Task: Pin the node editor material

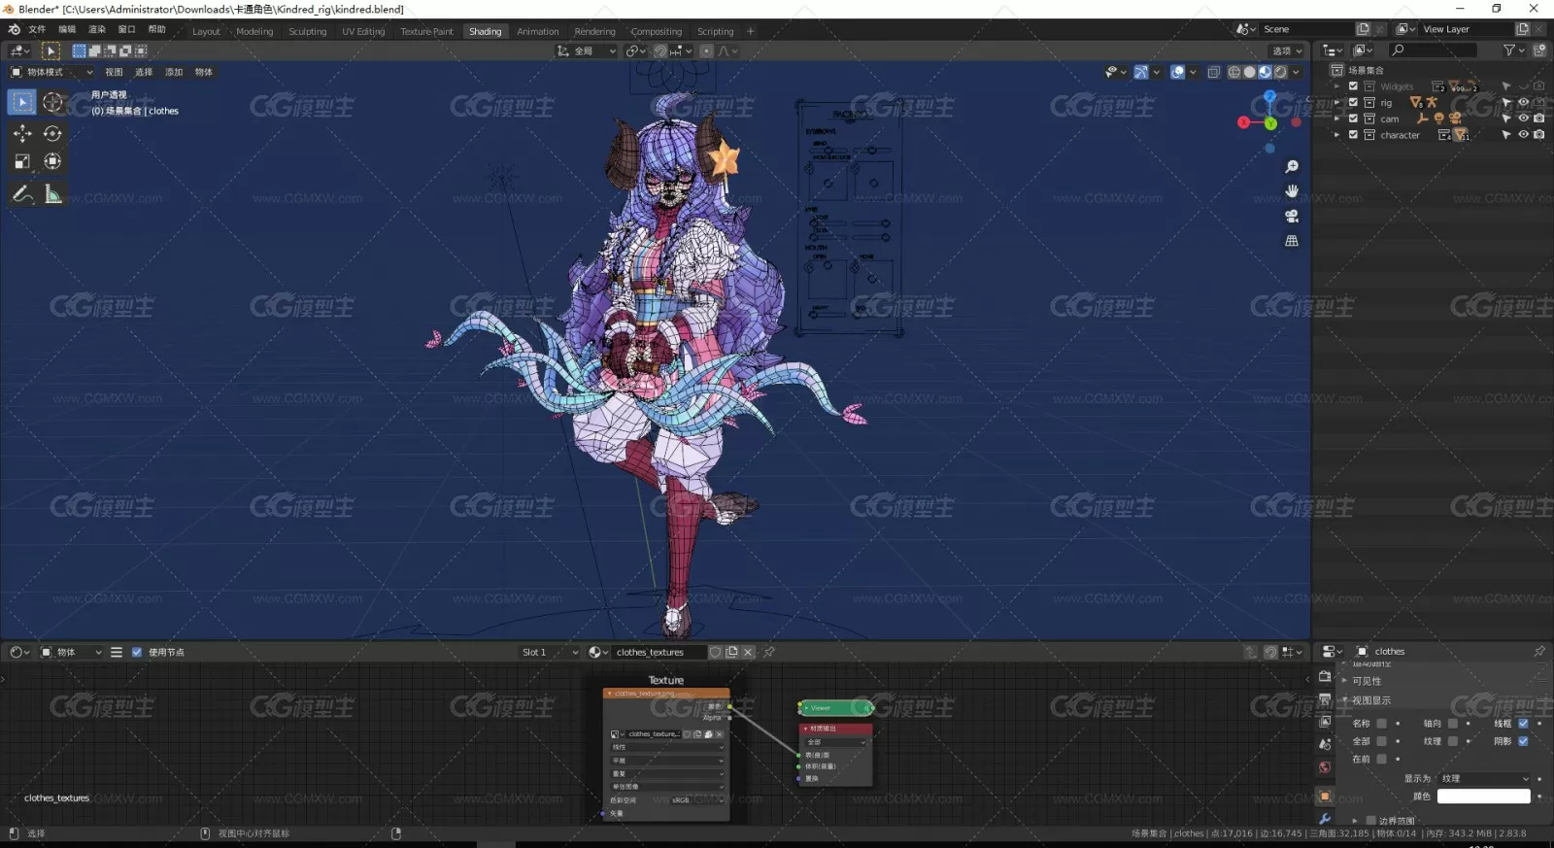Action: 769,652
